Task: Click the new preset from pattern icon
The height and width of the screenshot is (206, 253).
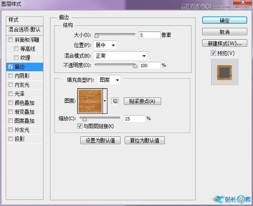Action: click(x=115, y=101)
